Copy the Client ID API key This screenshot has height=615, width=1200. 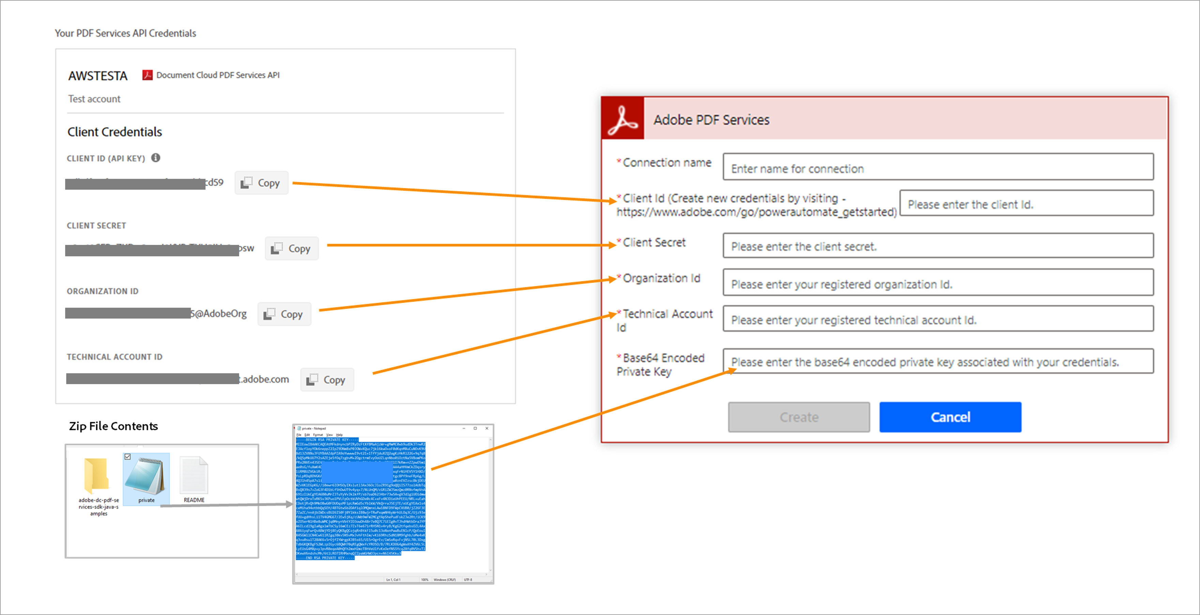(x=261, y=183)
